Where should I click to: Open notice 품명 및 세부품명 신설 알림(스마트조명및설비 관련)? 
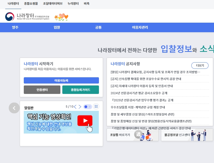click(142, 114)
